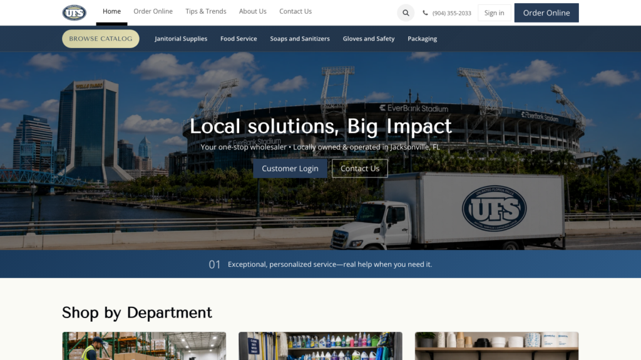Click the phone icon beside the number
The image size is (641, 360).
tap(425, 12)
